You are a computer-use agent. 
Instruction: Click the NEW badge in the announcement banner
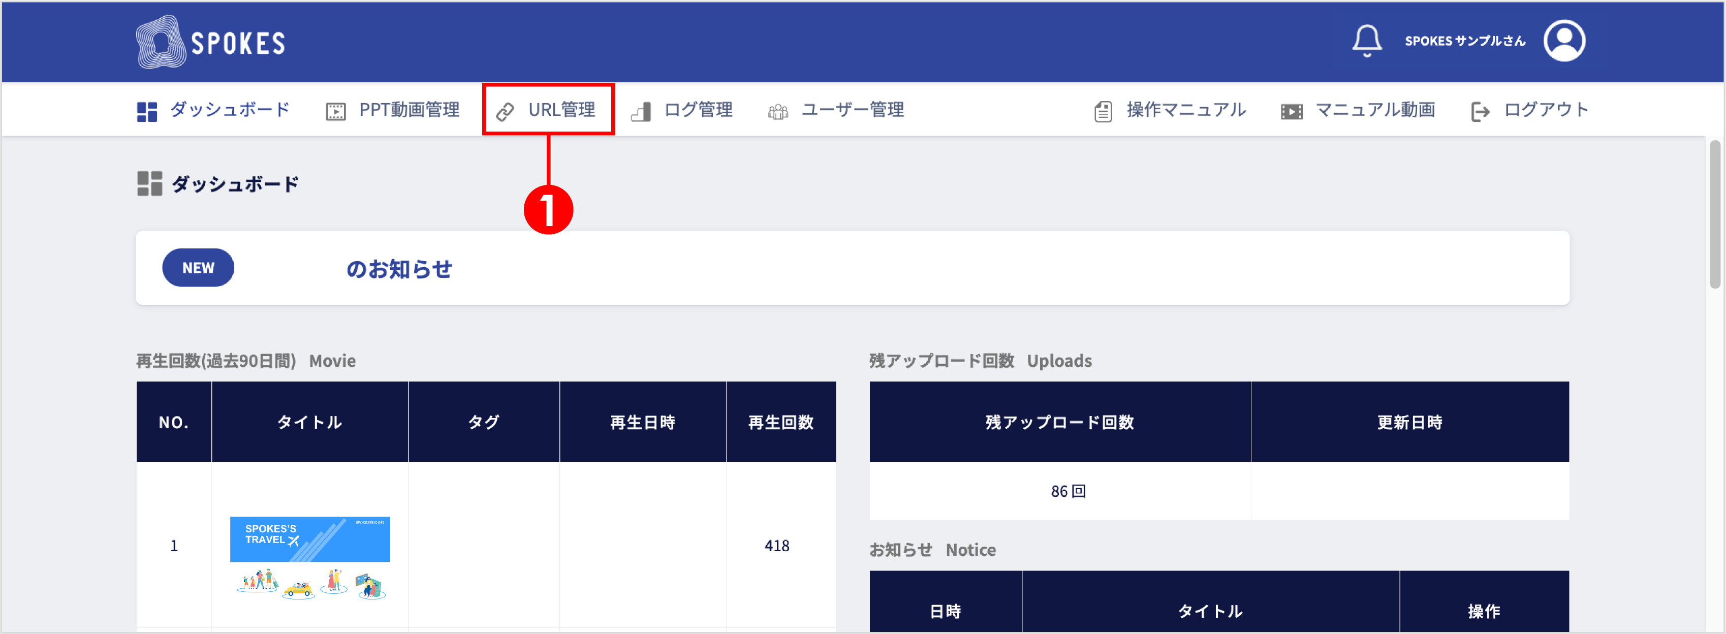[x=198, y=268]
